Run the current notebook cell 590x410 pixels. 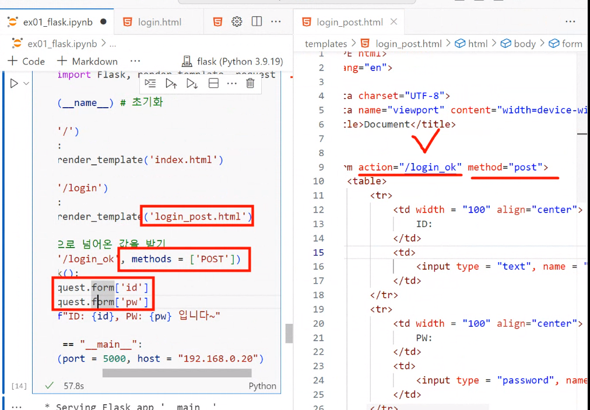click(14, 83)
